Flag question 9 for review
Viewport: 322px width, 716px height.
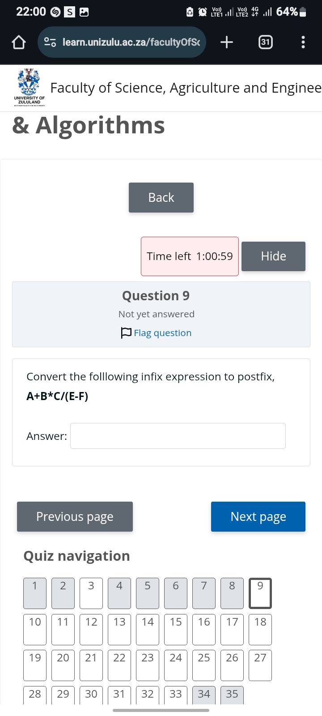(163, 333)
